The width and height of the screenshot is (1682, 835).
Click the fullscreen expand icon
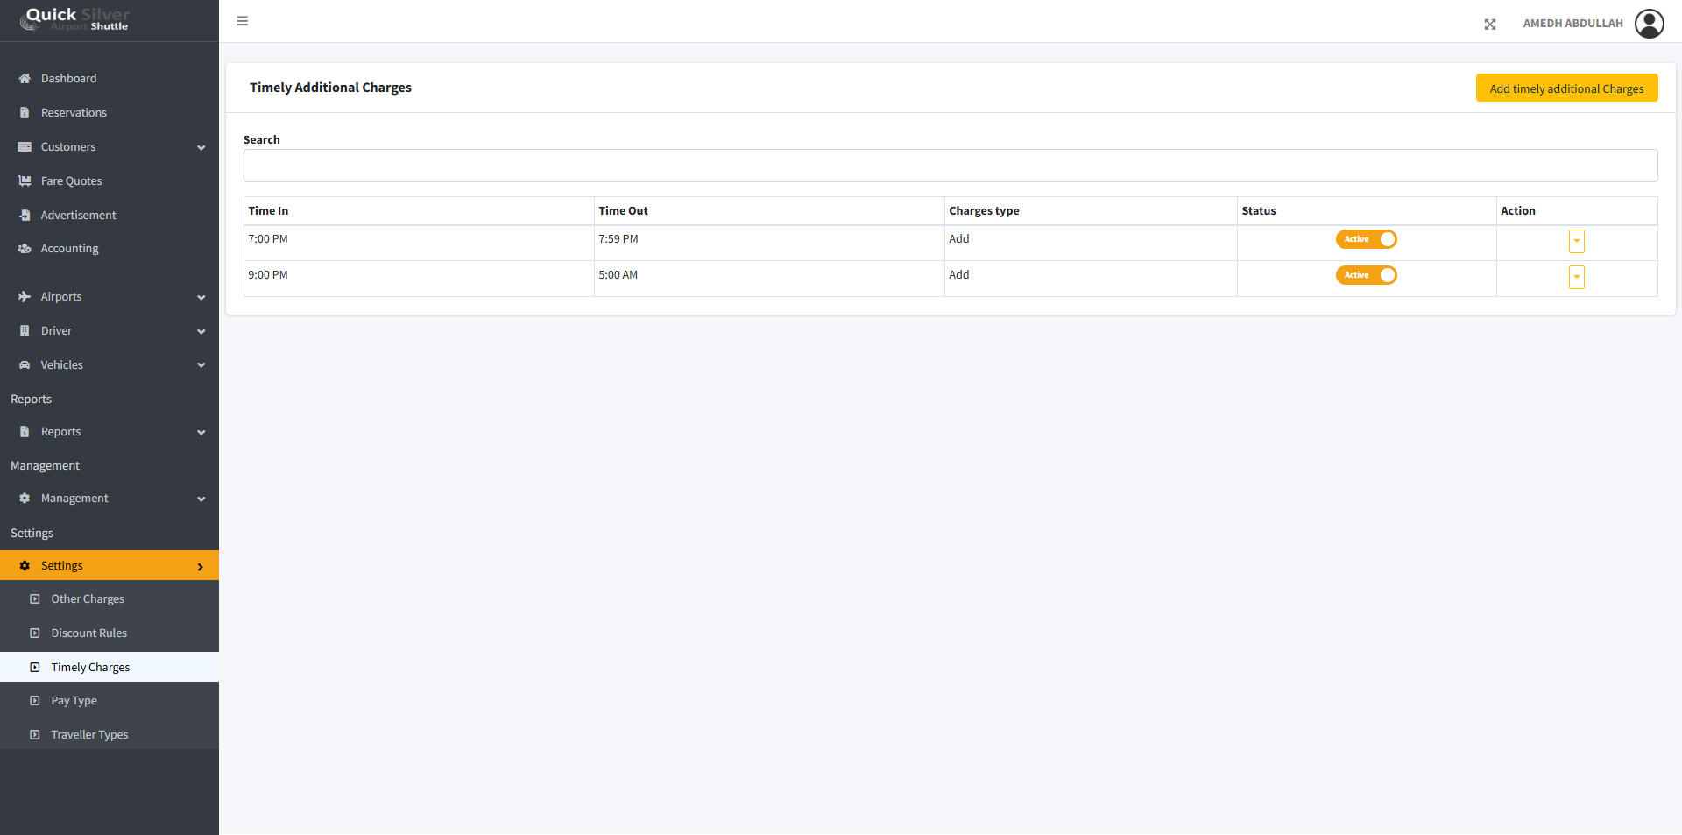pos(1489,25)
